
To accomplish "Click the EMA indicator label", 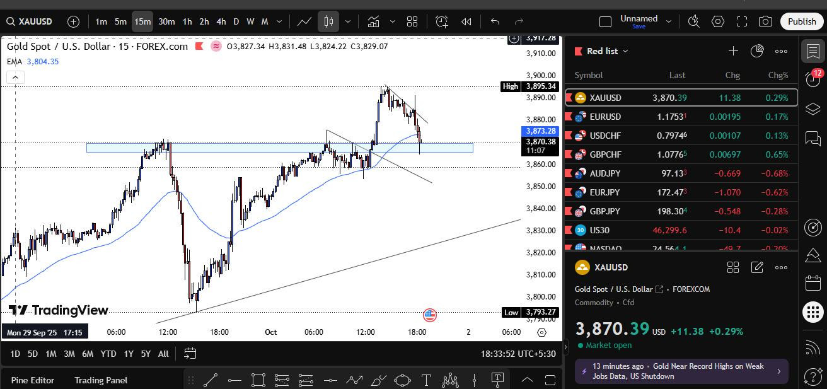I will 14,61.
